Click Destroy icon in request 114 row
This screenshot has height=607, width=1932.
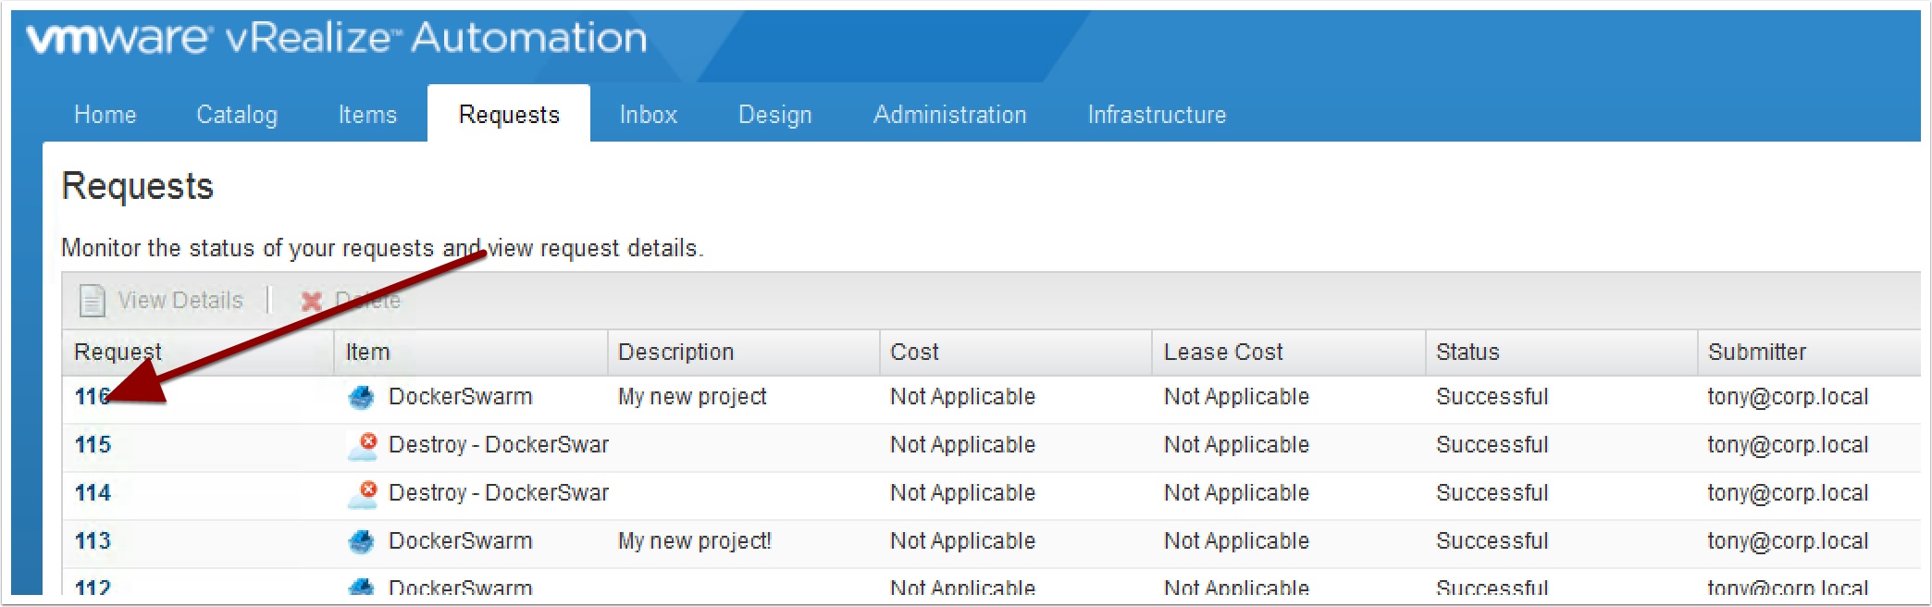tap(363, 494)
